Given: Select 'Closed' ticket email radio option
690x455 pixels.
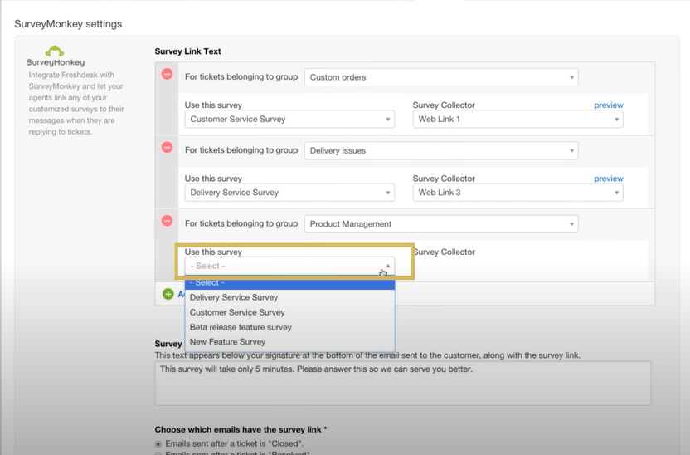Looking at the screenshot, I should pos(159,444).
